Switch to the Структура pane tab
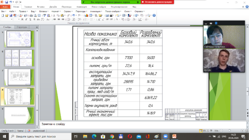The width and height of the screenshot is (249, 140). pyautogui.click(x=22, y=27)
